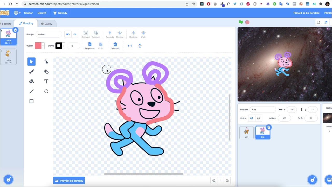This screenshot has height=187, width=332.
Task: Select the arrow Select tool
Action: pyautogui.click(x=31, y=62)
